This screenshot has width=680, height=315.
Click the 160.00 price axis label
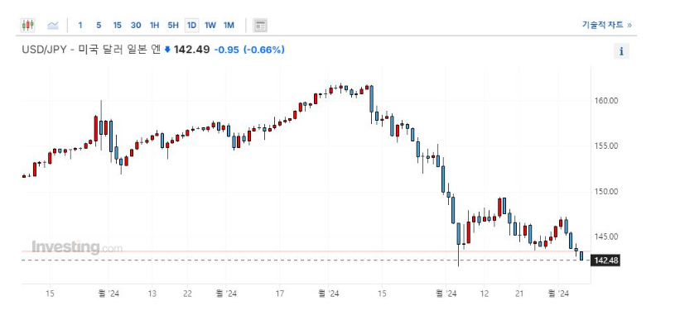605,101
